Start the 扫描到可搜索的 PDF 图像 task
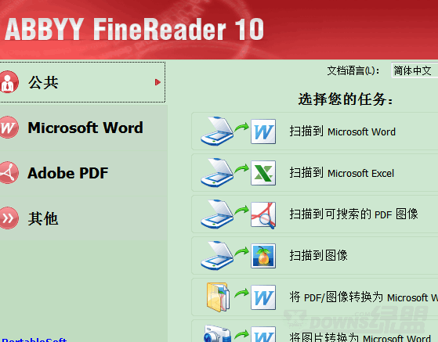The image size is (438, 342). point(315,214)
